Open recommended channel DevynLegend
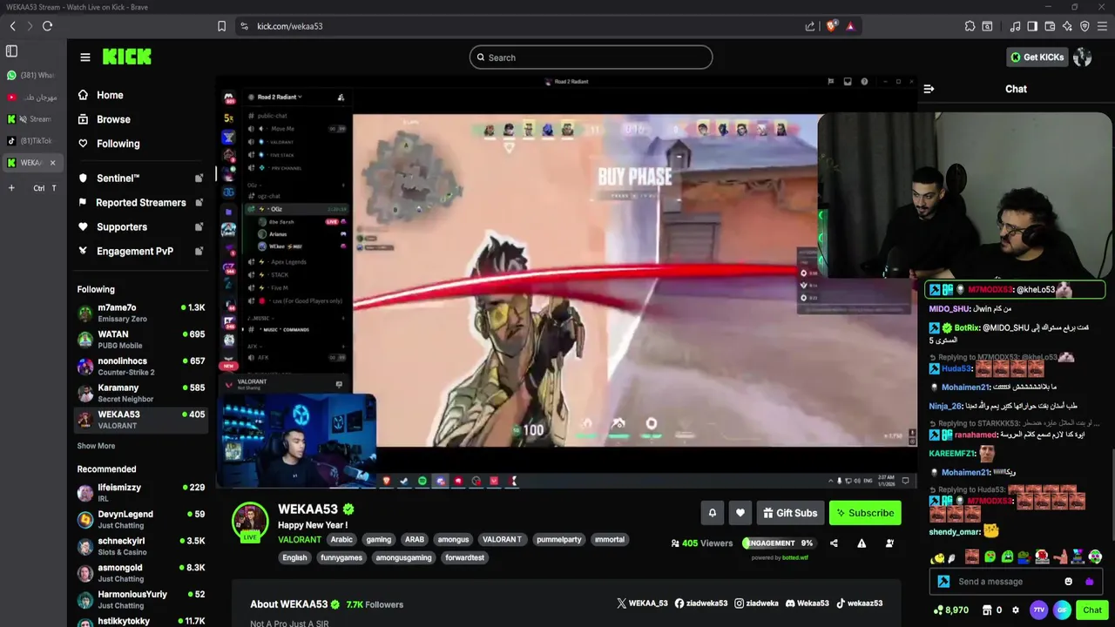 [140, 520]
